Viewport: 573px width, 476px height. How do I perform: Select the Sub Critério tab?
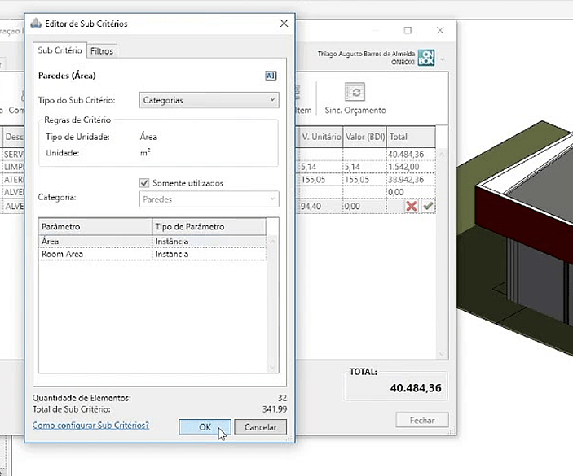click(60, 50)
